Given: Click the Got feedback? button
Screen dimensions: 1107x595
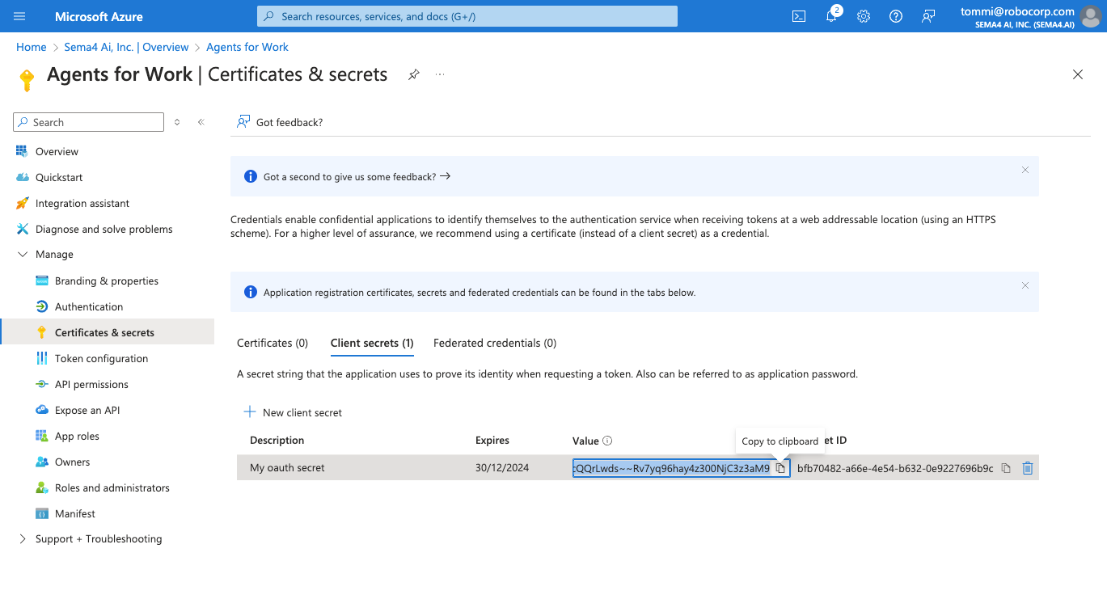Looking at the screenshot, I should point(280,122).
